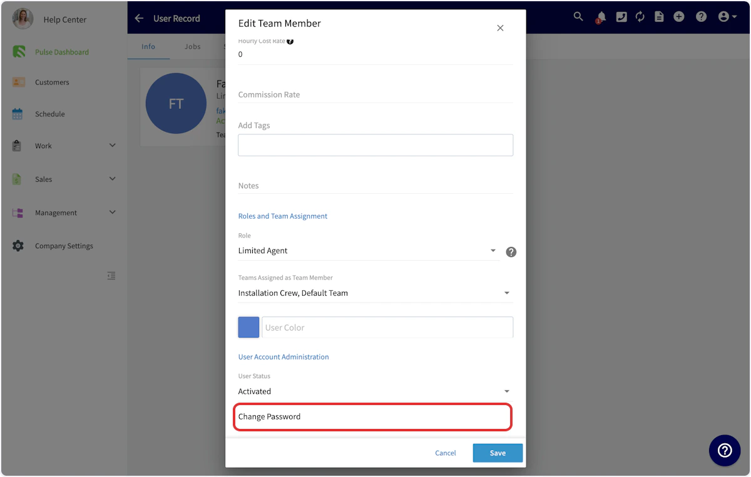Open the phone call log icon

[621, 17]
